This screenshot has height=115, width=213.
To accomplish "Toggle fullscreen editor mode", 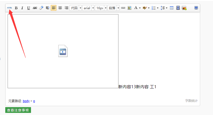I will point(196,8).
